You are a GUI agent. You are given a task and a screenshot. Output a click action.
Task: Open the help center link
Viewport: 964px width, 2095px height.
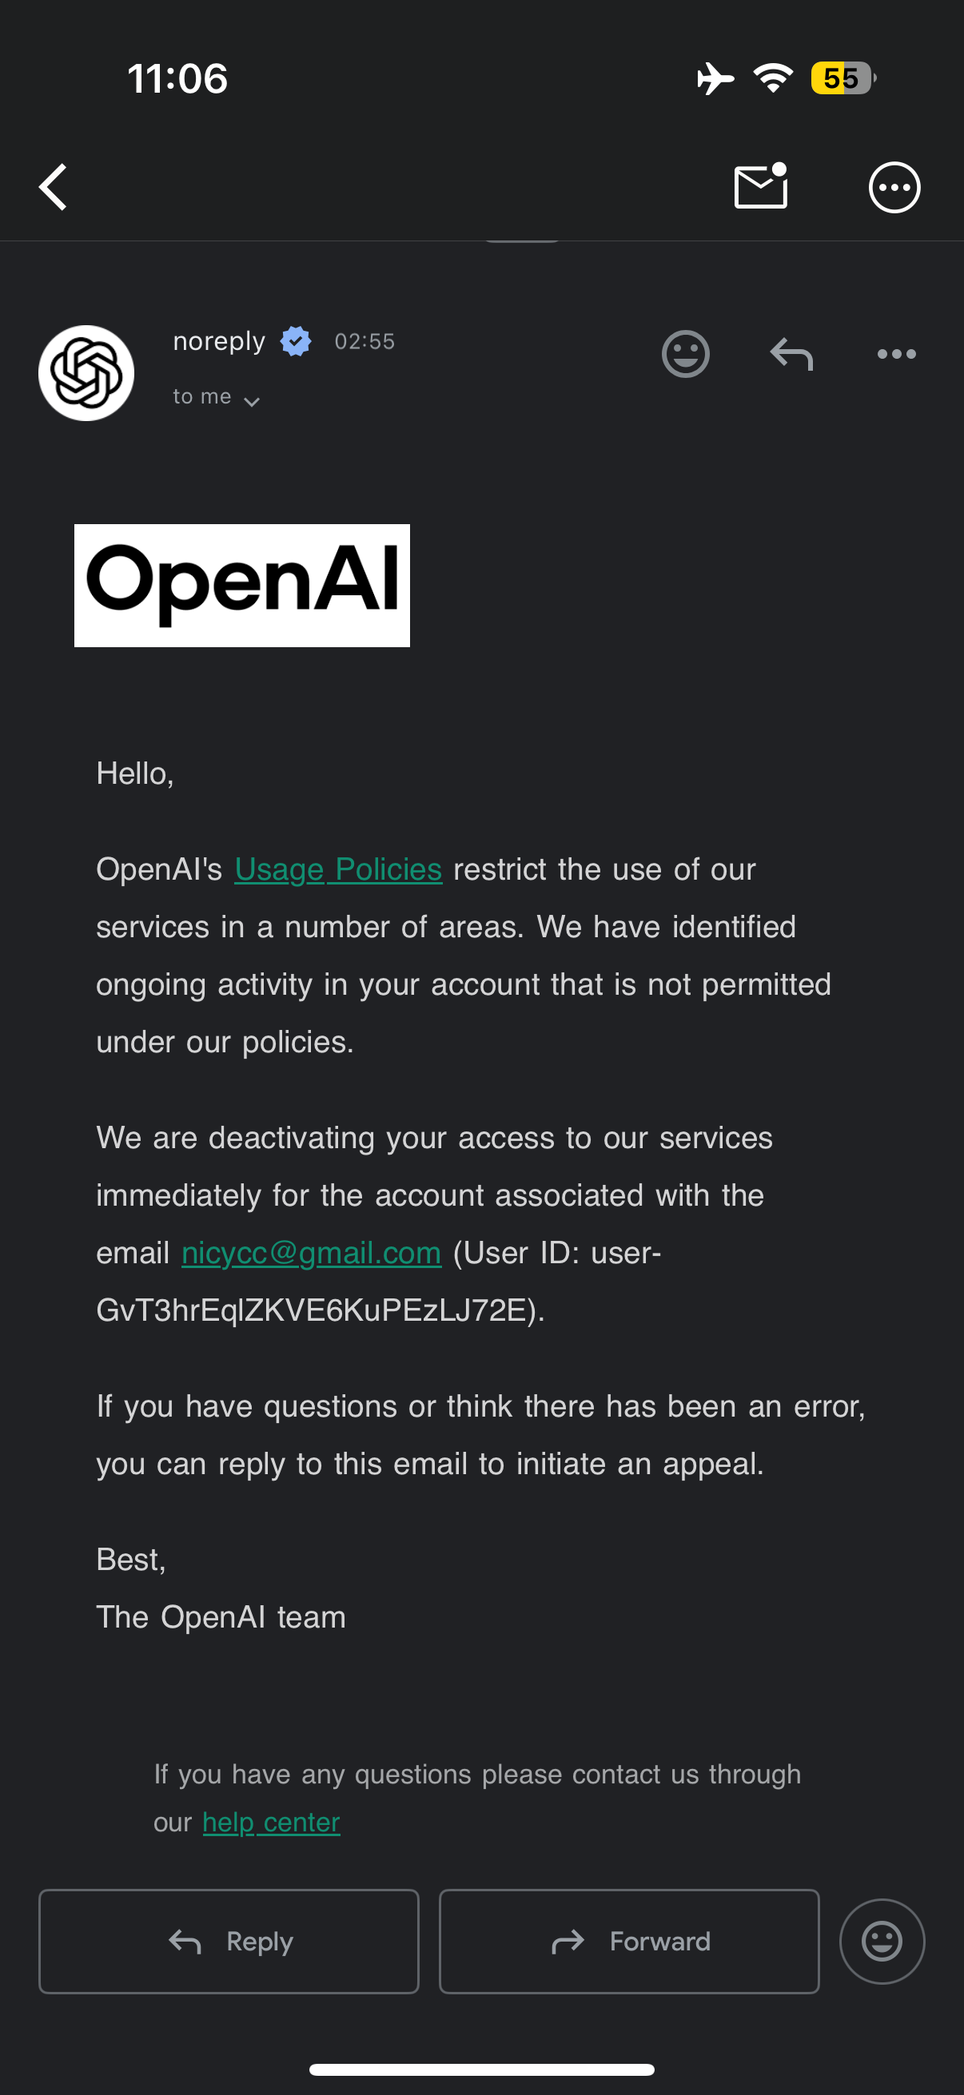[x=271, y=1823]
